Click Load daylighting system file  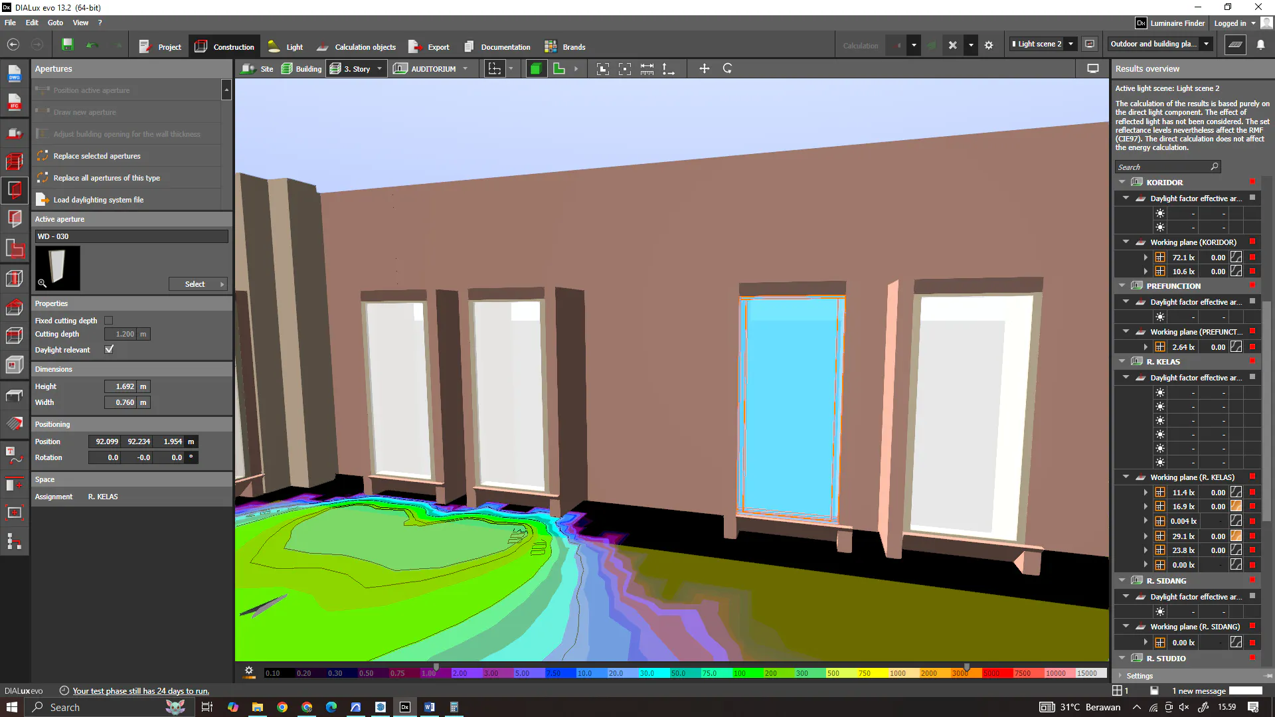98,200
